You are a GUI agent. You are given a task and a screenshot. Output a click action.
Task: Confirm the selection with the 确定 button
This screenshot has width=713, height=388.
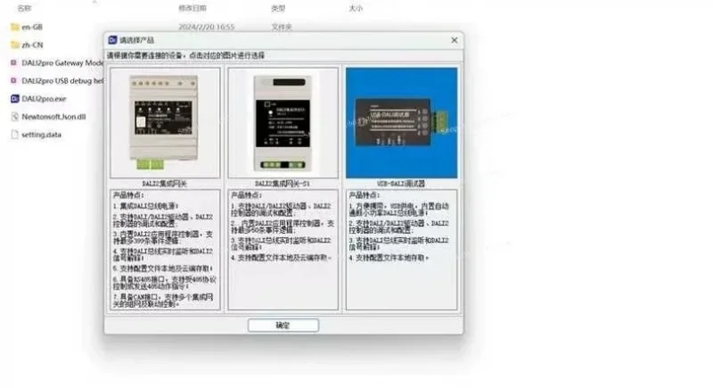[283, 326]
